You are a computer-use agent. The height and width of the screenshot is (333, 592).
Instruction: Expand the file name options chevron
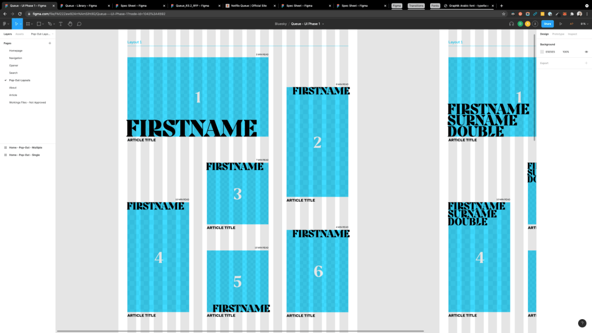pyautogui.click(x=323, y=24)
